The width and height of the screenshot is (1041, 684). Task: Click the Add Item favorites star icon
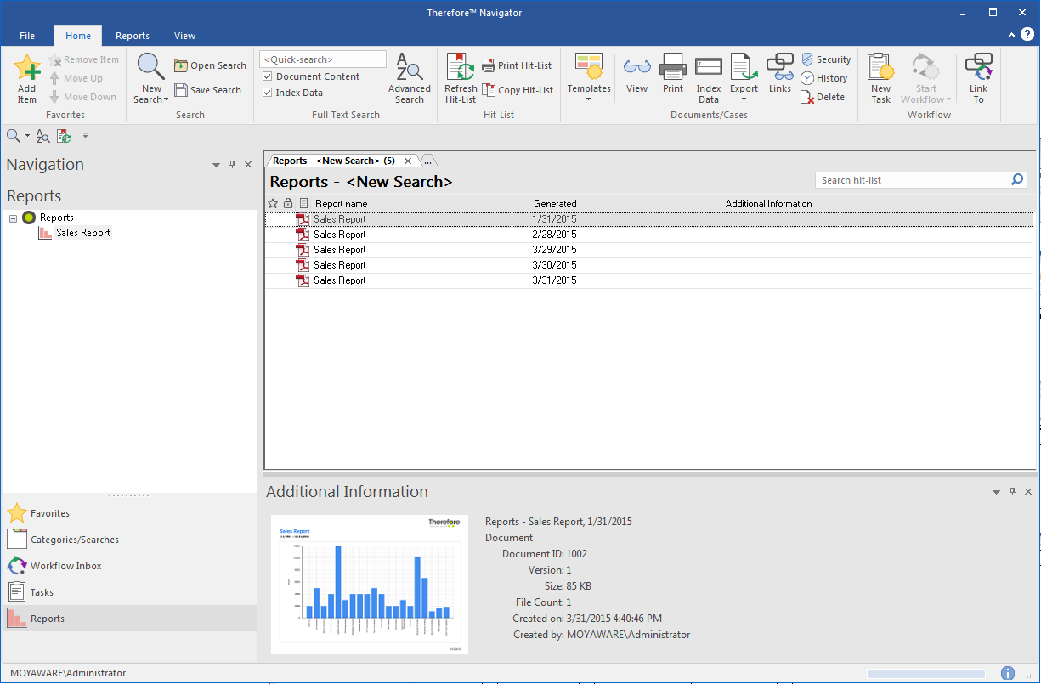pyautogui.click(x=27, y=68)
